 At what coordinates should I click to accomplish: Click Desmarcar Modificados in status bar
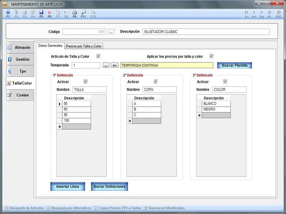tap(164, 208)
